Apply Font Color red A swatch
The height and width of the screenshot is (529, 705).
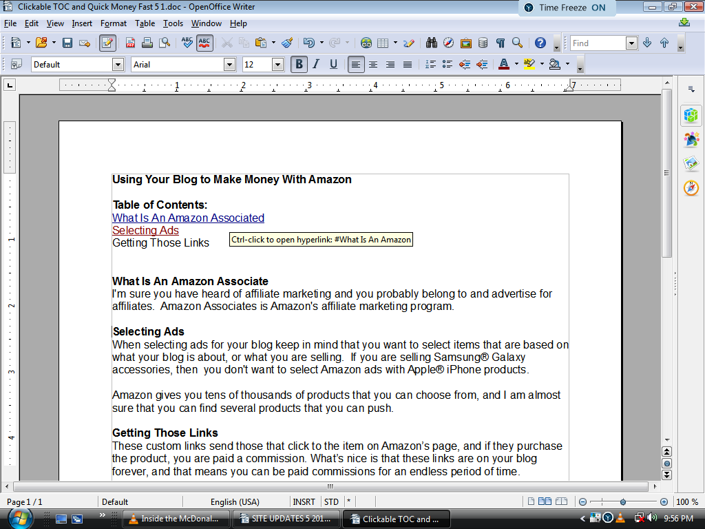[x=504, y=64]
